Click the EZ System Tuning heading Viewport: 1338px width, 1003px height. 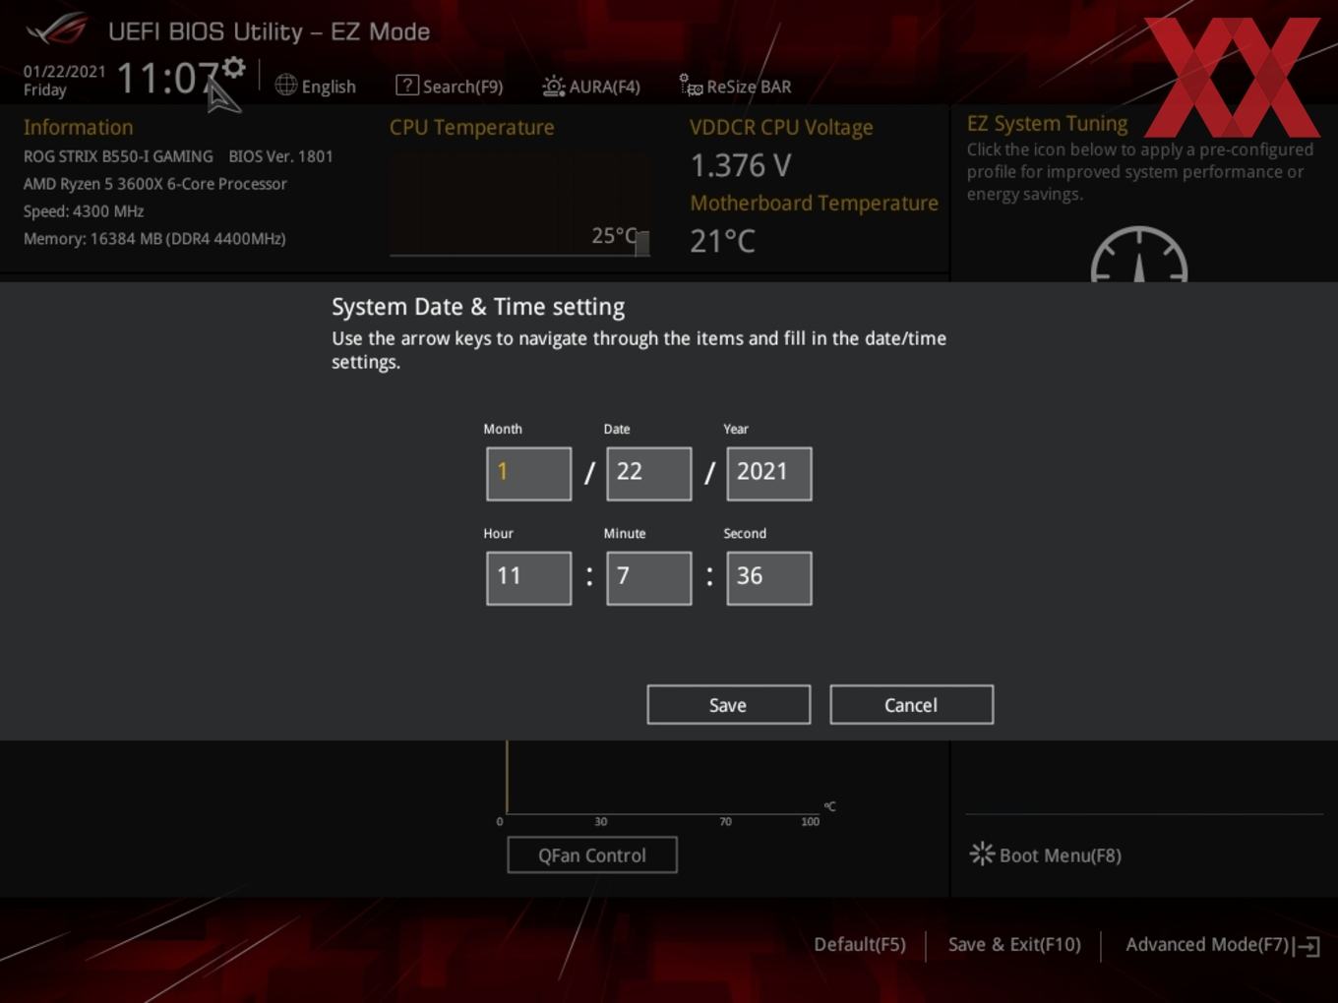click(x=1048, y=124)
